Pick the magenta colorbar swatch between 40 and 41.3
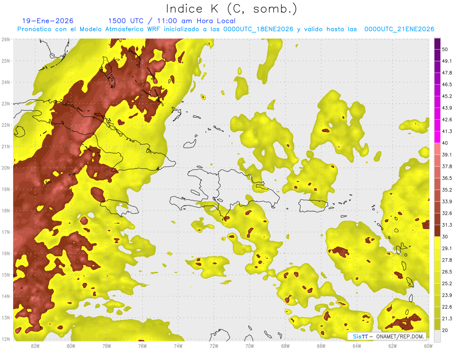This screenshot has width=455, height=351. (x=437, y=137)
